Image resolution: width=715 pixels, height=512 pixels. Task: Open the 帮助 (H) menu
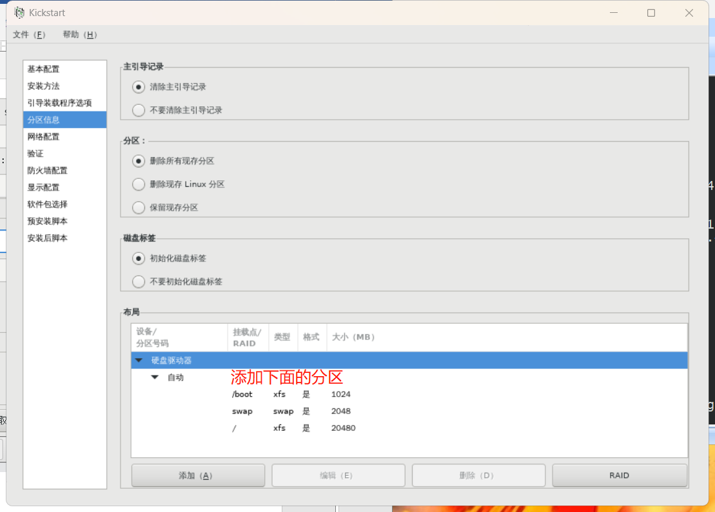pos(80,35)
